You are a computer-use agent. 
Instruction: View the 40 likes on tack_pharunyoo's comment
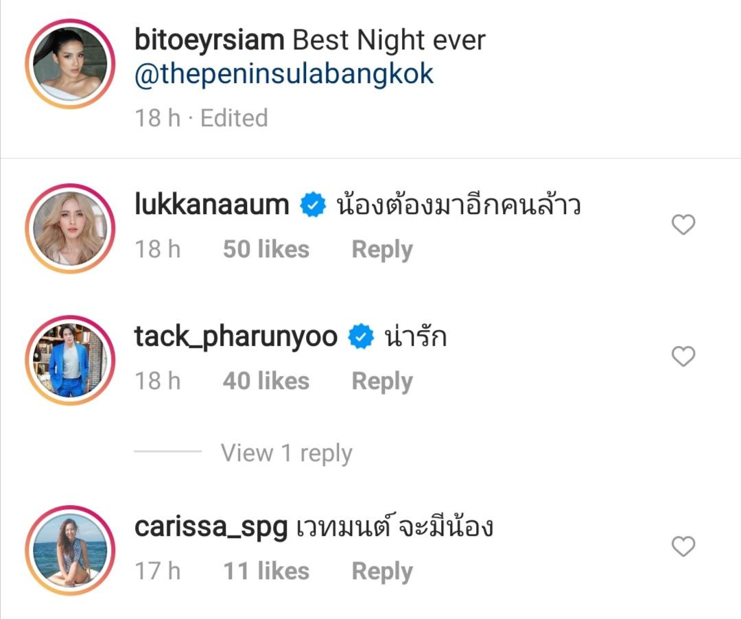pyautogui.click(x=266, y=381)
